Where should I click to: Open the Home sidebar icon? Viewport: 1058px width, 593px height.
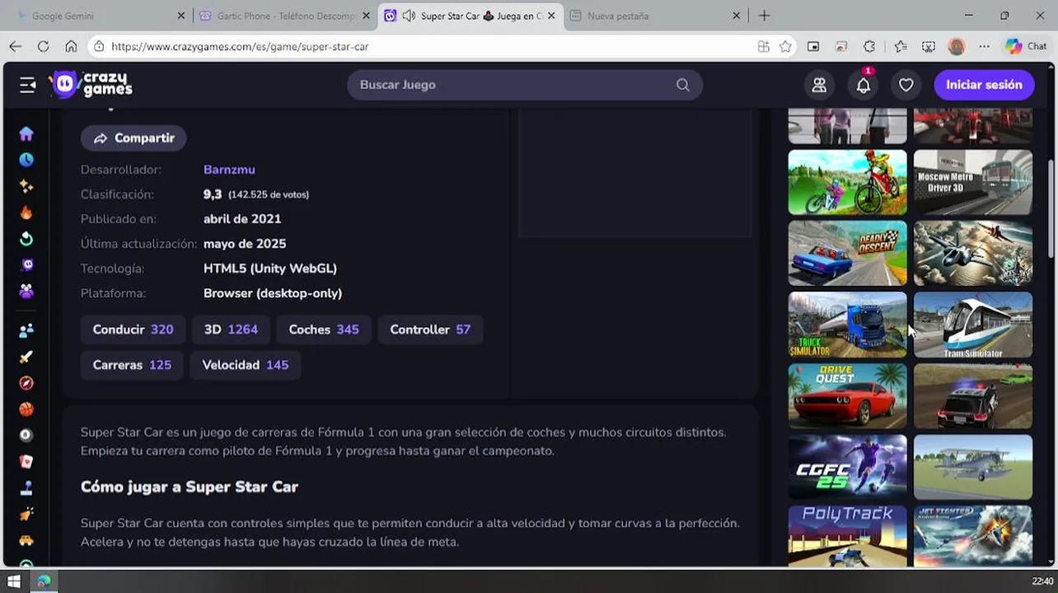click(26, 133)
